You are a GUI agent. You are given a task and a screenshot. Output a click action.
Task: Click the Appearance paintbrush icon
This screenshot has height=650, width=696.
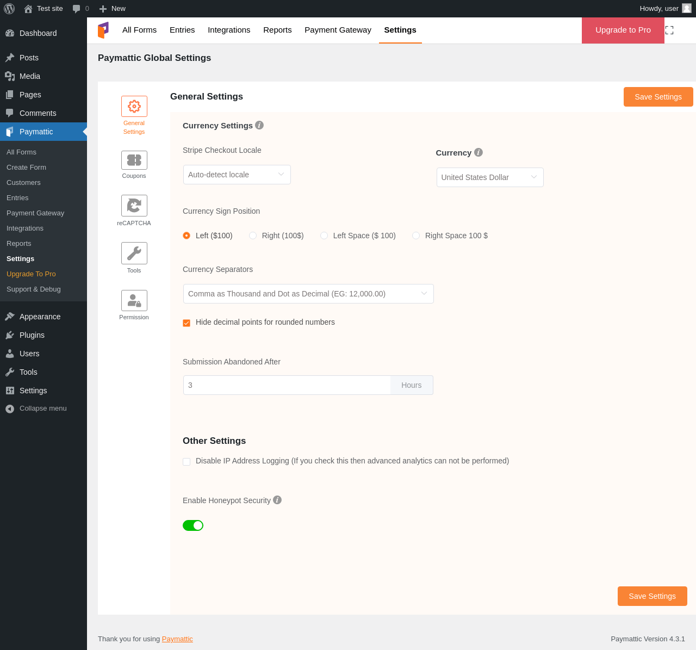click(x=10, y=317)
